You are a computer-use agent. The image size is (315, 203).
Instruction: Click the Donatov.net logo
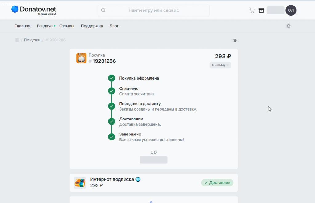tap(34, 10)
